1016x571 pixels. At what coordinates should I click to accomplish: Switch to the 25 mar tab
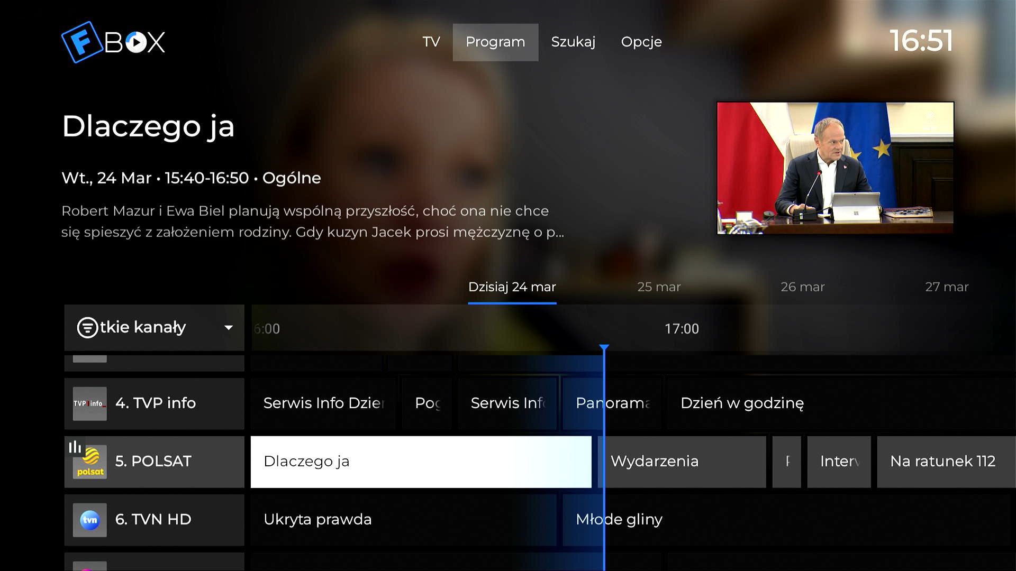click(659, 287)
